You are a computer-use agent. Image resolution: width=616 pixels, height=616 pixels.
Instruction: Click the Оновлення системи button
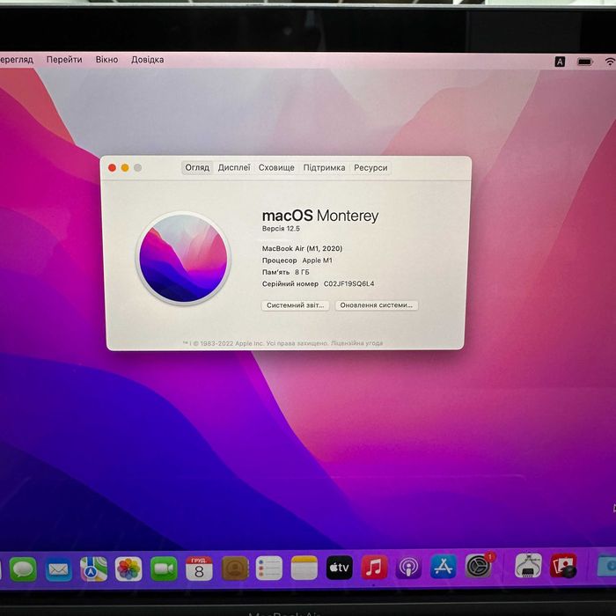(x=377, y=305)
